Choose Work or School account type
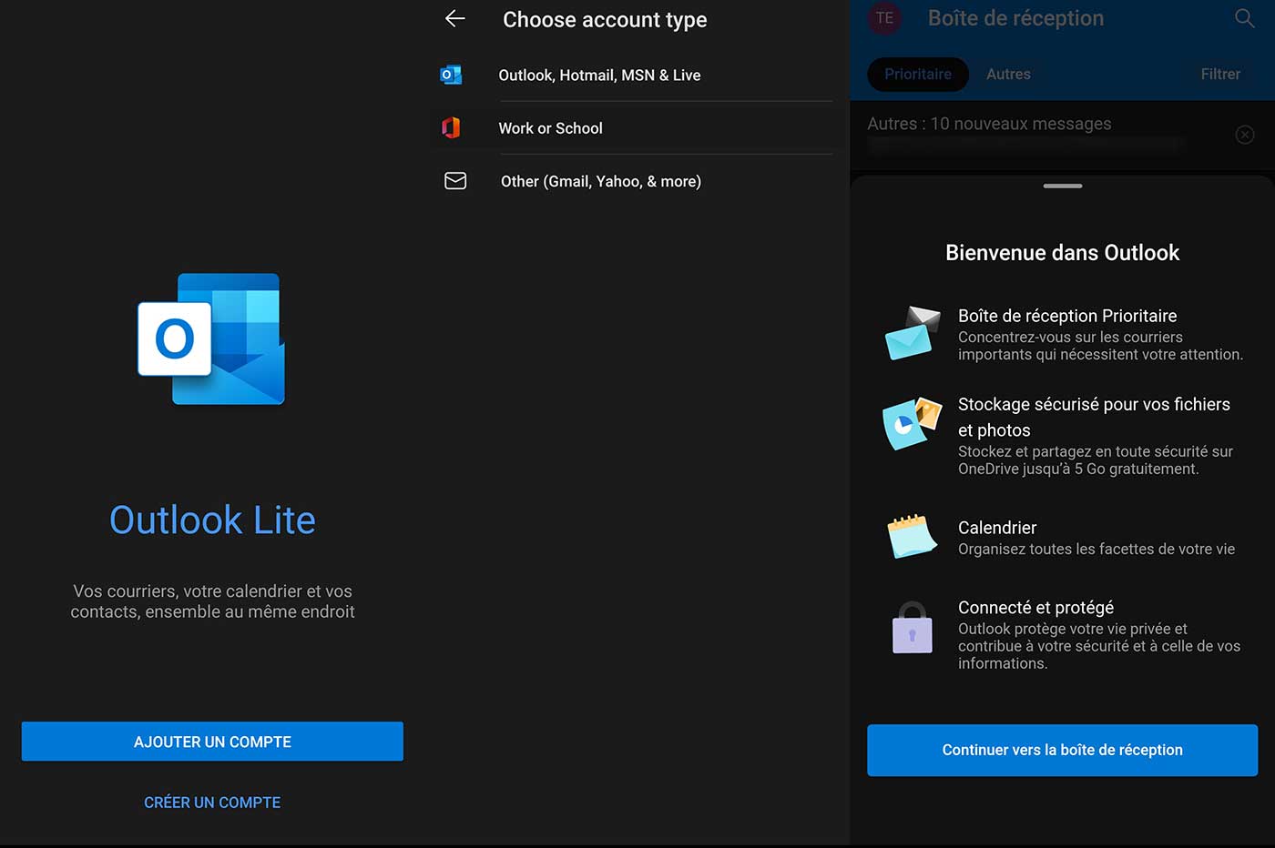Image resolution: width=1275 pixels, height=848 pixels. pyautogui.click(x=636, y=127)
